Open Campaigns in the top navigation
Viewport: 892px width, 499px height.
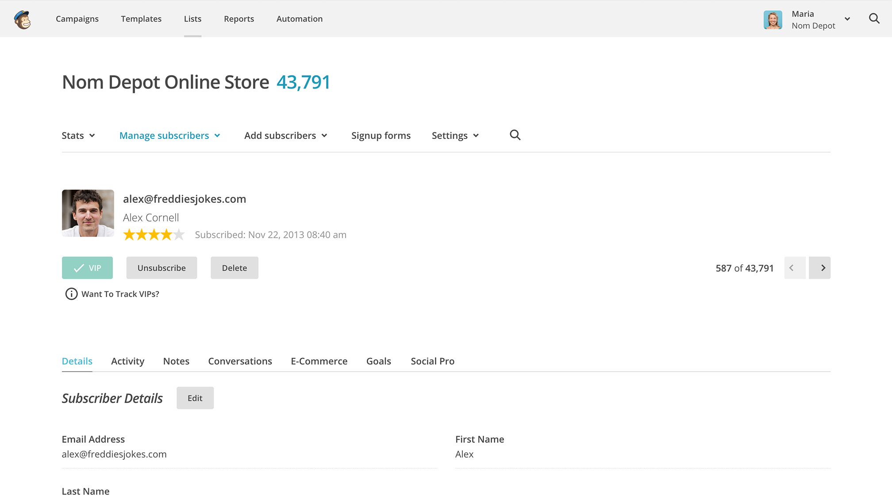click(77, 19)
